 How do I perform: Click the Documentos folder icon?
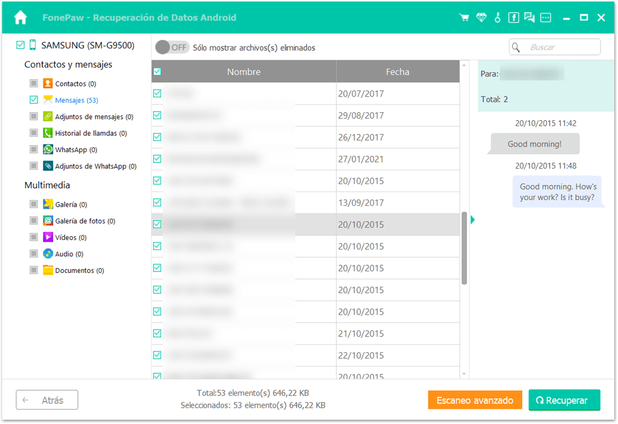point(48,270)
